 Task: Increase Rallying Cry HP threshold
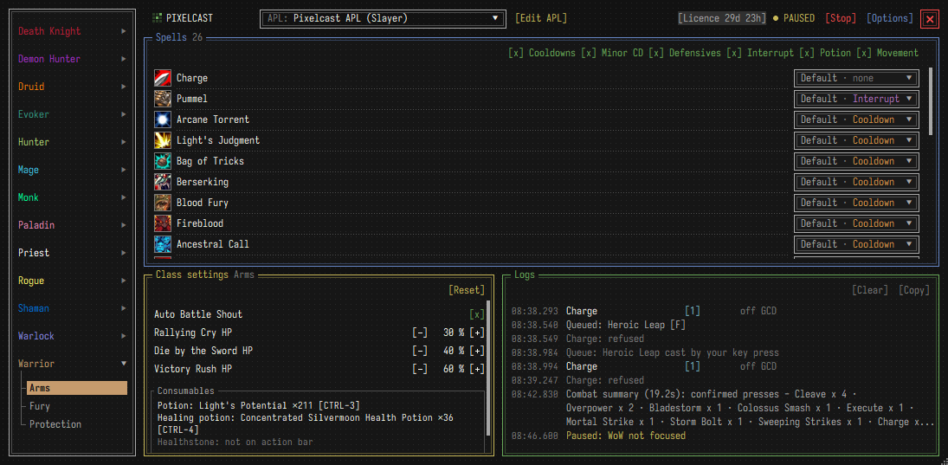point(478,333)
